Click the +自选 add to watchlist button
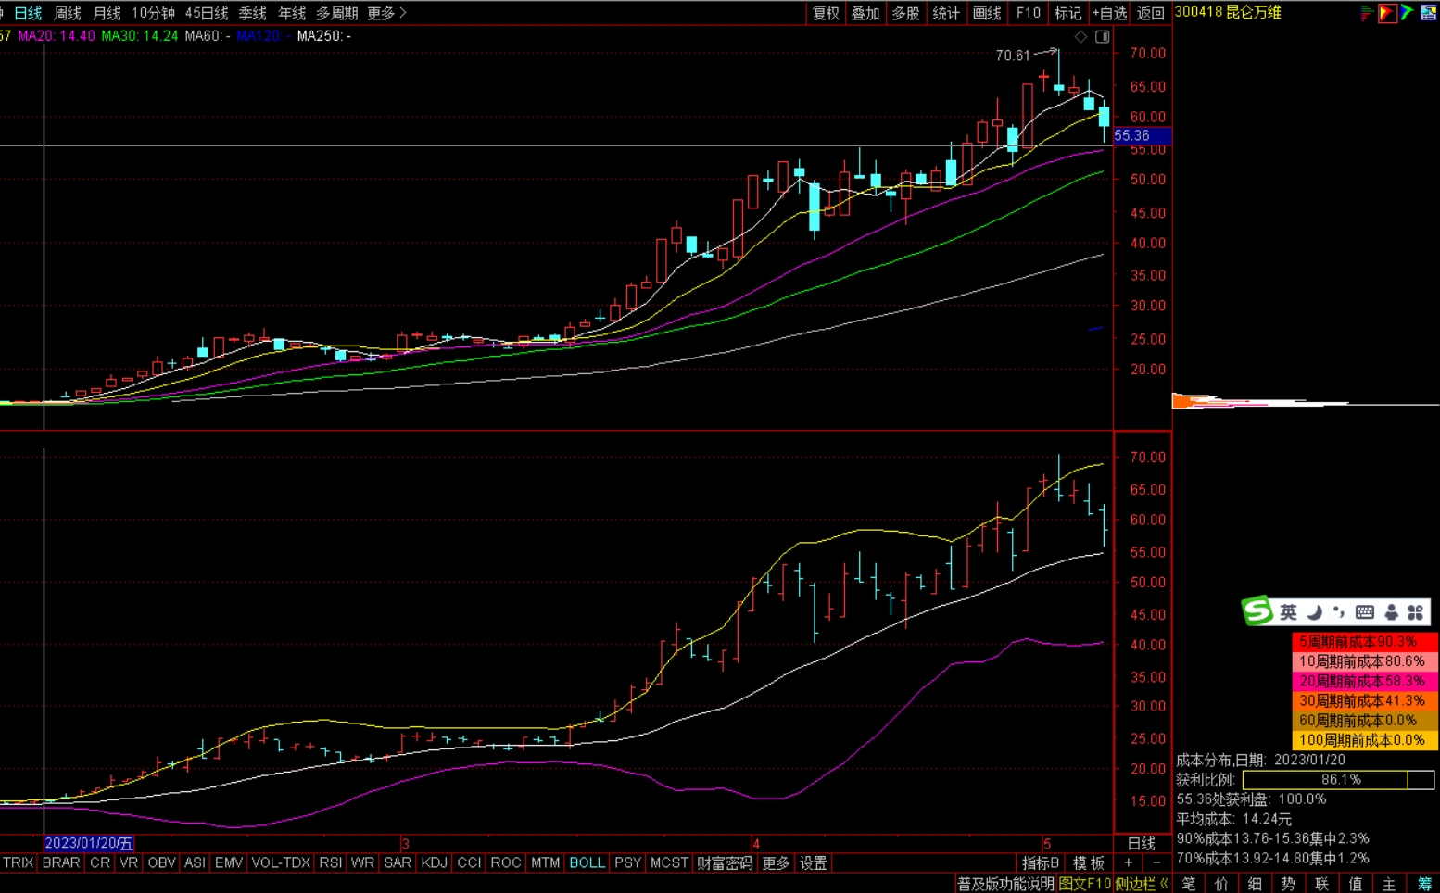The width and height of the screenshot is (1440, 893). [x=1109, y=13]
